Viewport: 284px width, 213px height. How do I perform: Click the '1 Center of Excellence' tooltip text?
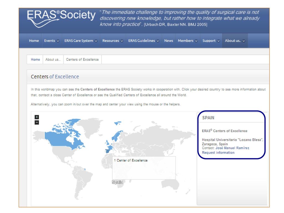[131, 160]
